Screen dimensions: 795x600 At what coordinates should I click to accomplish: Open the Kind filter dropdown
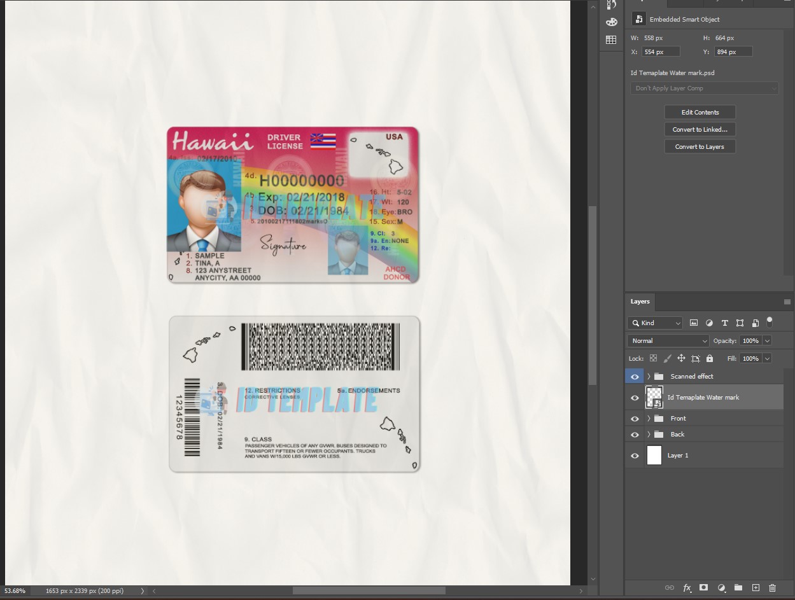(655, 323)
